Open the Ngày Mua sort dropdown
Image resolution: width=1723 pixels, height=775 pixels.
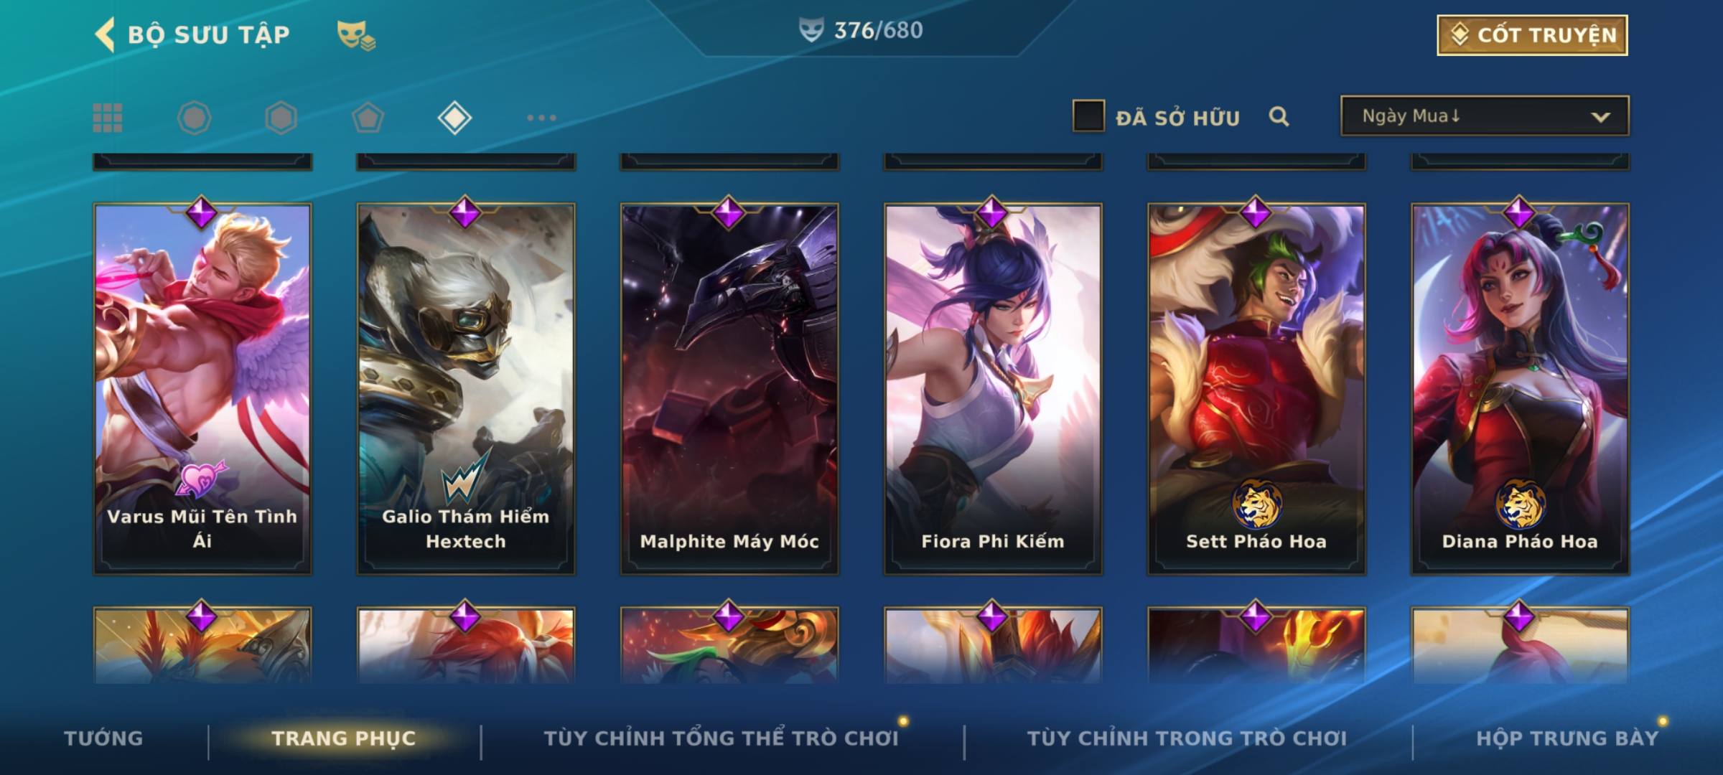pyautogui.click(x=1485, y=116)
